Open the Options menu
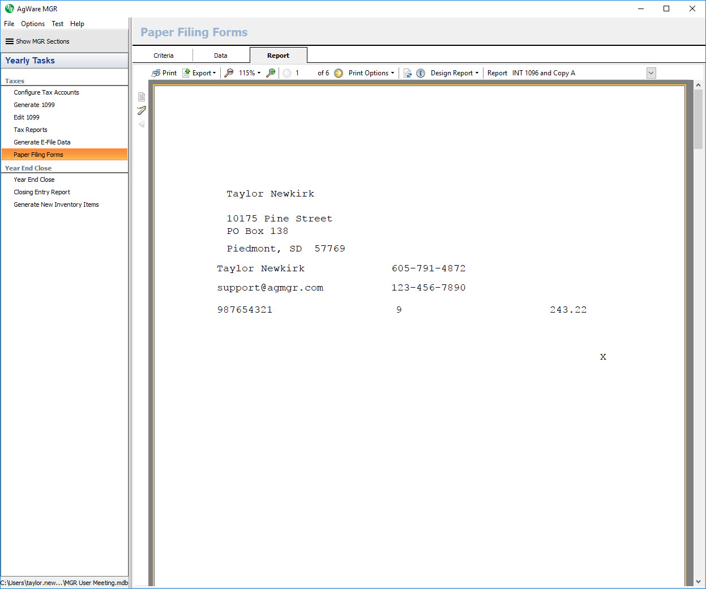This screenshot has height=589, width=706. pos(33,24)
